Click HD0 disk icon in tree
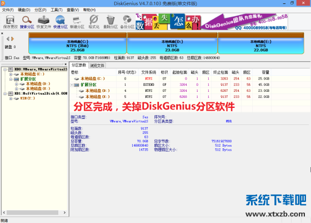Image resolution: width=311 pixels, height=223 pixels. point(11,69)
